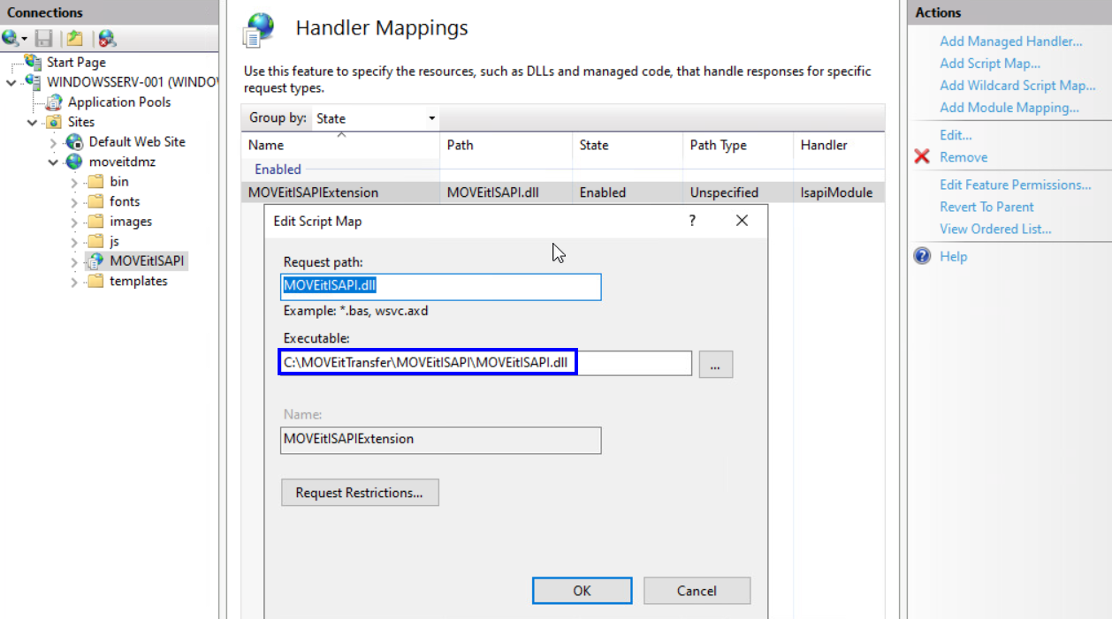
Task: Click Add Module Mapping action link
Action: pos(1009,108)
